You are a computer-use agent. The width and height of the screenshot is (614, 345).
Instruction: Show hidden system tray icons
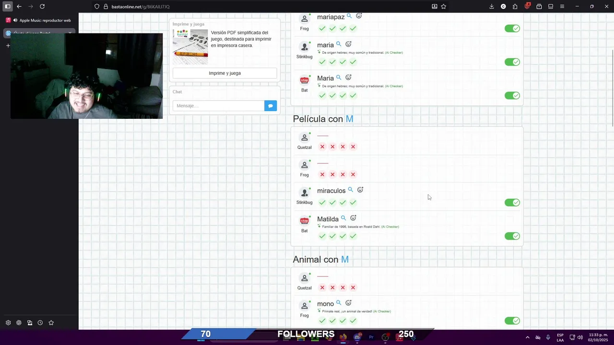[x=528, y=337]
